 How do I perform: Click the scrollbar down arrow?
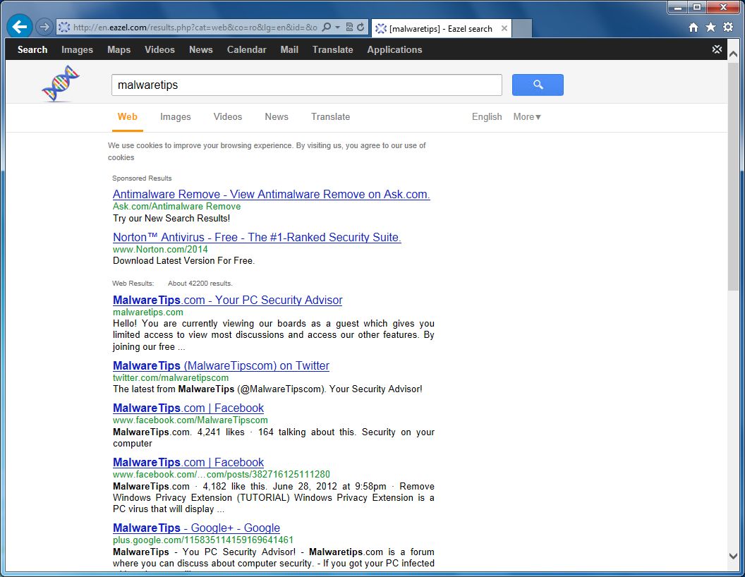point(733,556)
